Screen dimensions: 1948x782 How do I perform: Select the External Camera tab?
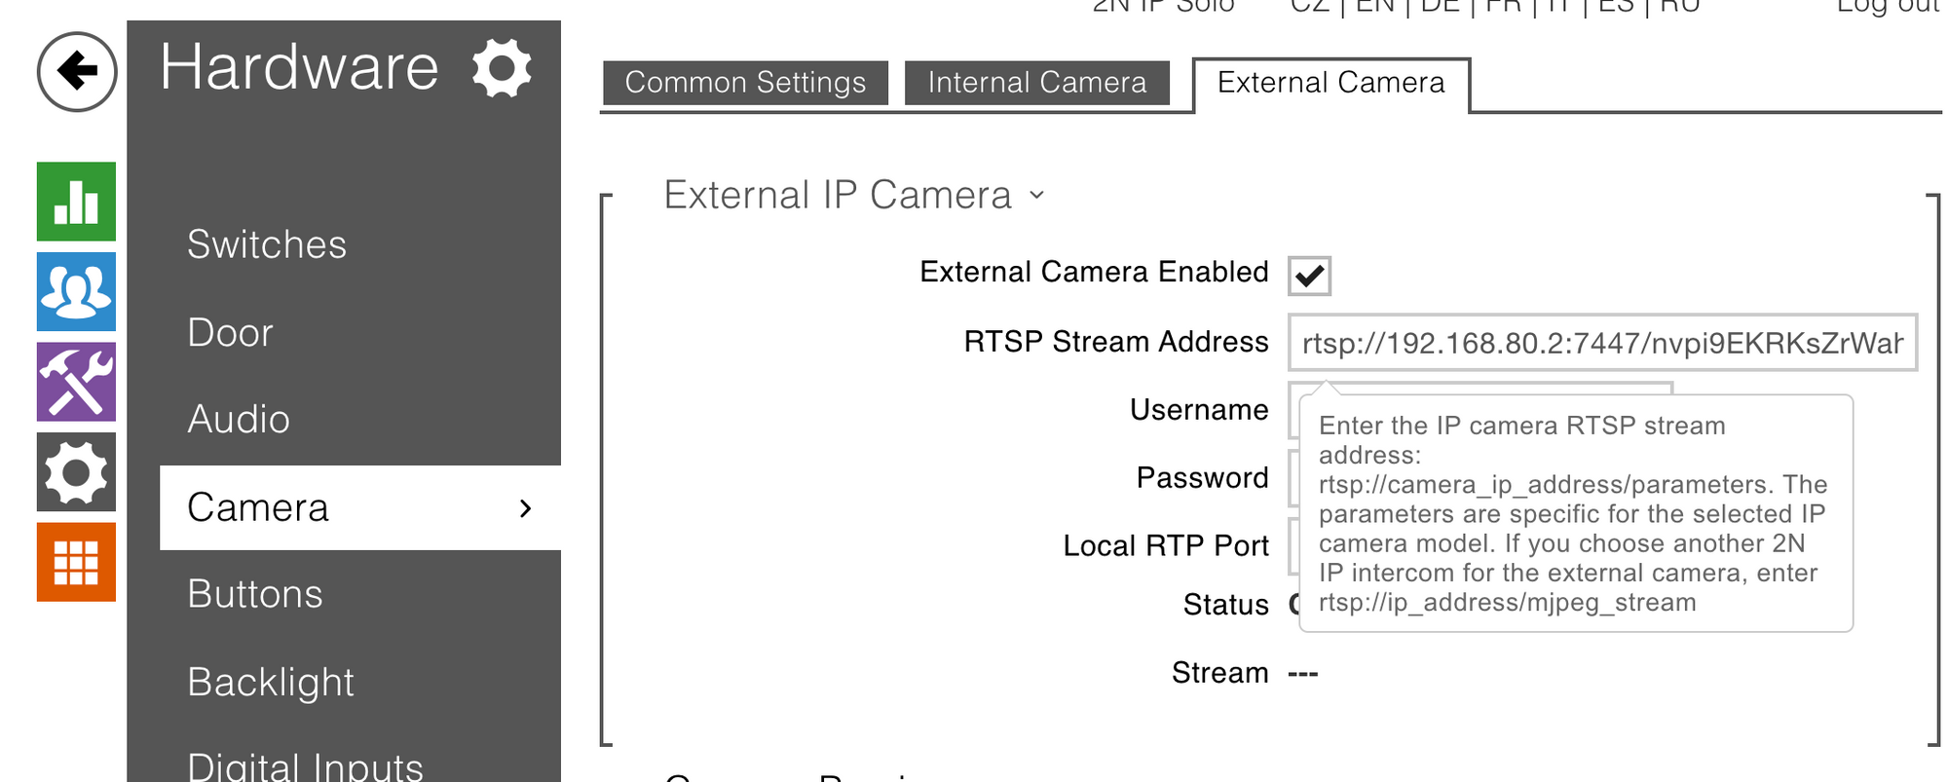coord(1330,83)
